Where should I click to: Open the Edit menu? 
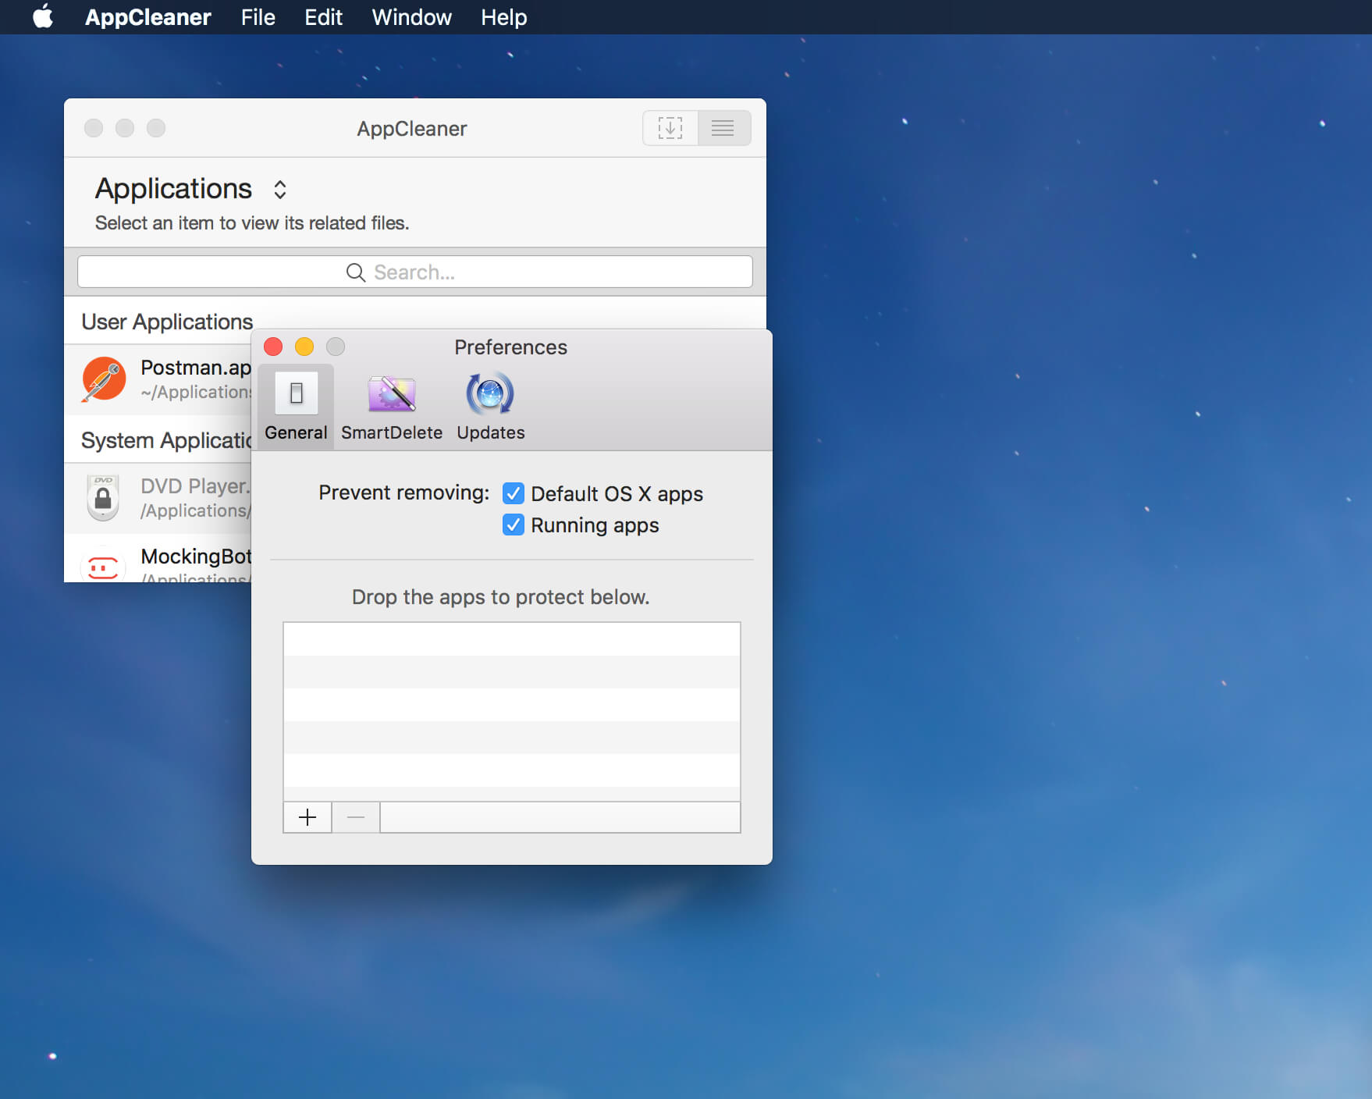click(323, 17)
